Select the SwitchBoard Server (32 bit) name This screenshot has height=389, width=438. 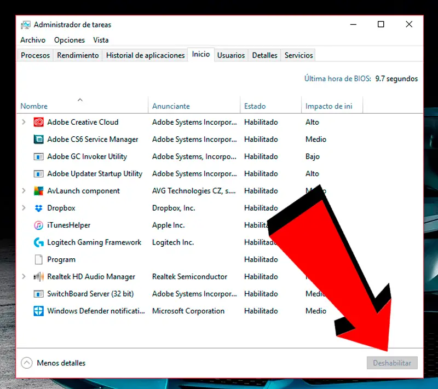point(90,294)
